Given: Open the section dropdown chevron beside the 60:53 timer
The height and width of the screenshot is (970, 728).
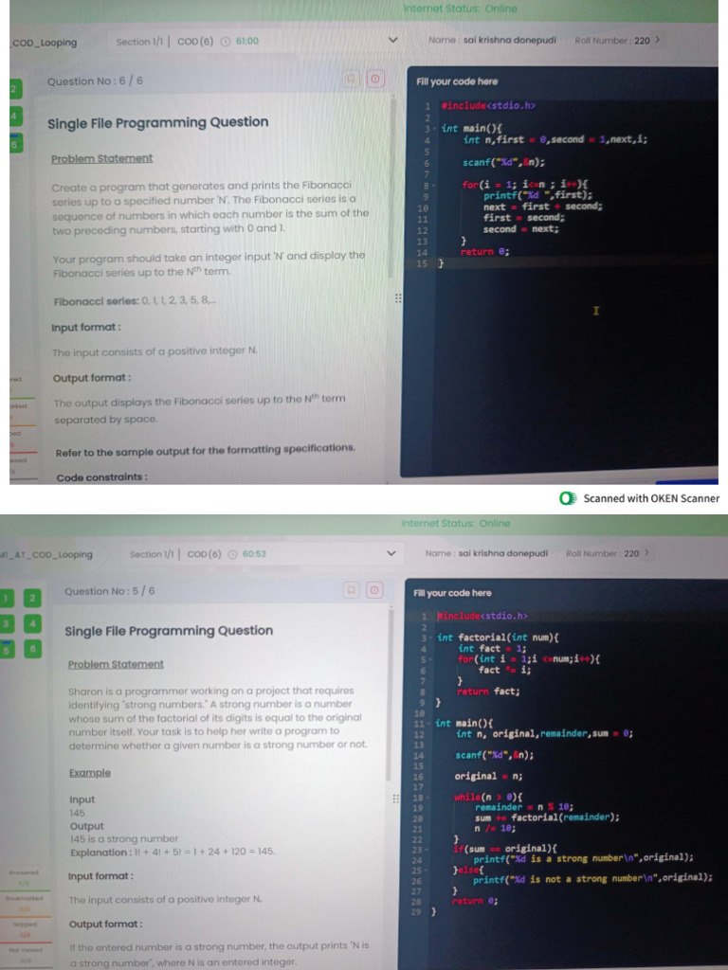Looking at the screenshot, I should [x=391, y=553].
